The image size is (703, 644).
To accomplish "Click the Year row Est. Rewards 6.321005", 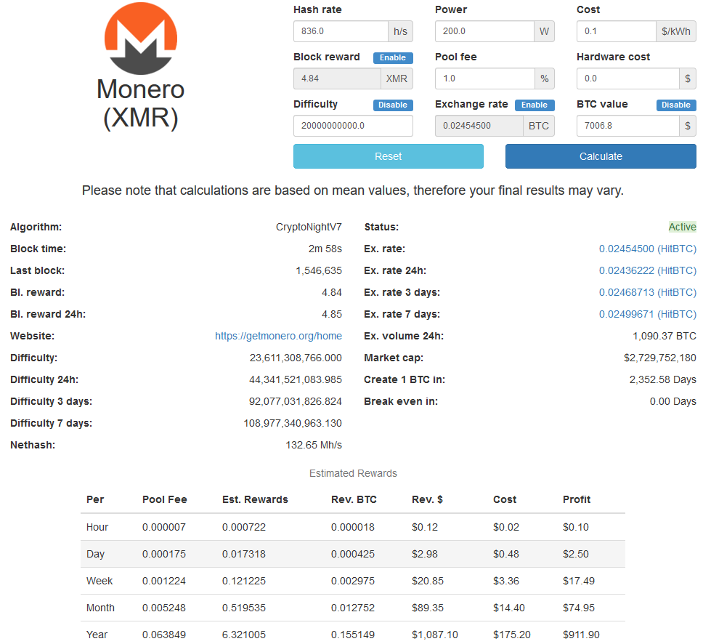I will [244, 635].
